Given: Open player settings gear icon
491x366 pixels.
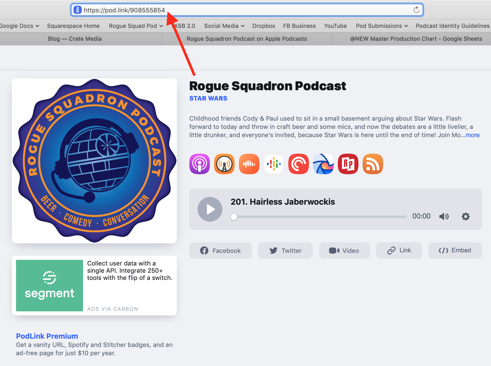Looking at the screenshot, I should pyautogui.click(x=465, y=217).
